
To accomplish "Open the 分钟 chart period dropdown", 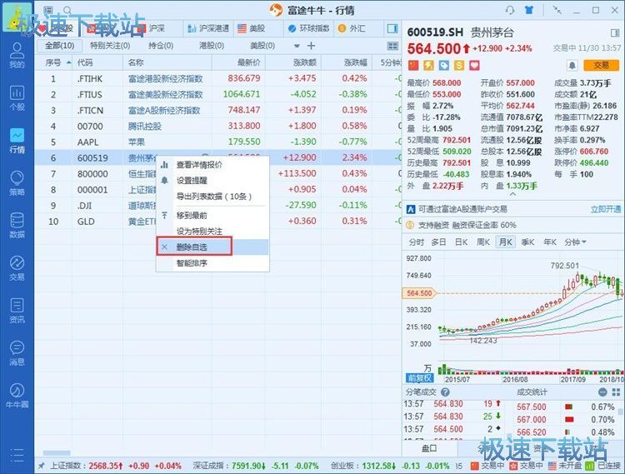I will tap(575, 242).
